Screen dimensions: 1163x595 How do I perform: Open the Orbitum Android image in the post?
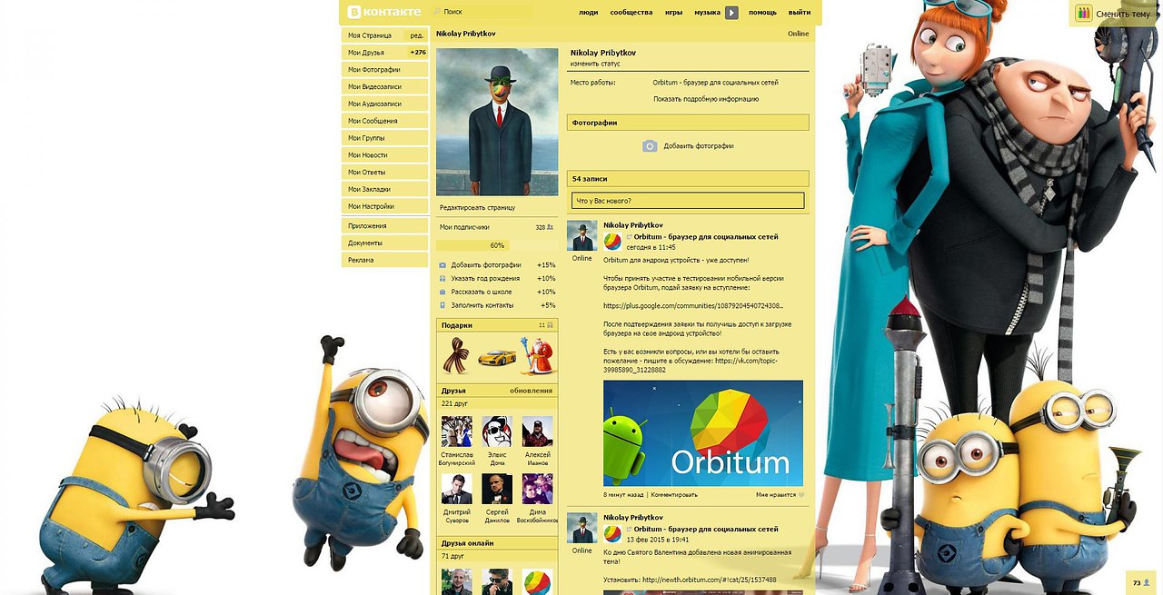coord(703,433)
